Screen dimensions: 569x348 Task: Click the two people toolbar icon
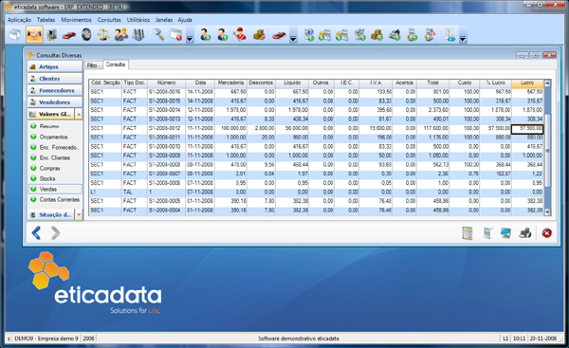pos(120,35)
